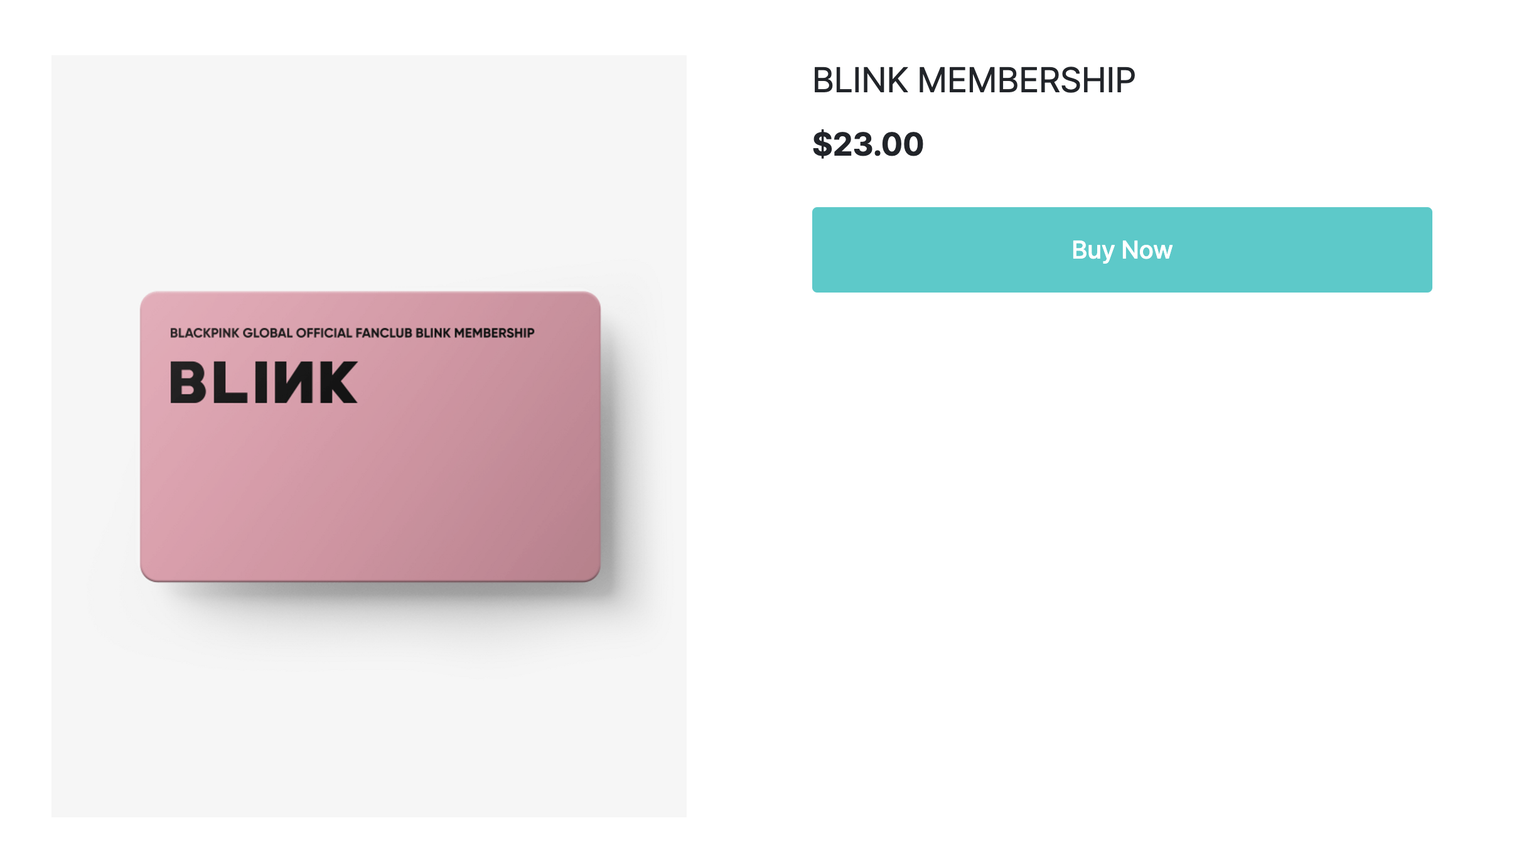Click the letter K in the card logo
1519x850 pixels.
pyautogui.click(x=338, y=382)
